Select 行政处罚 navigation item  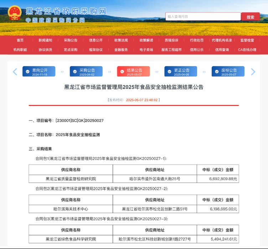click(197, 40)
